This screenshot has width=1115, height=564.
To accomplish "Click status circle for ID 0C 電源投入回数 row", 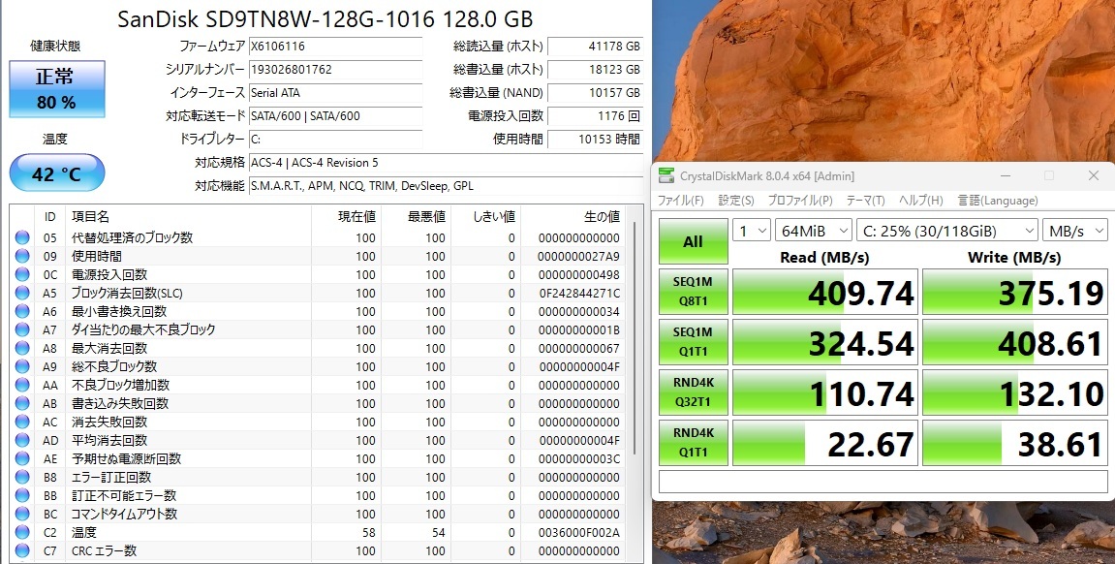I will [x=22, y=274].
